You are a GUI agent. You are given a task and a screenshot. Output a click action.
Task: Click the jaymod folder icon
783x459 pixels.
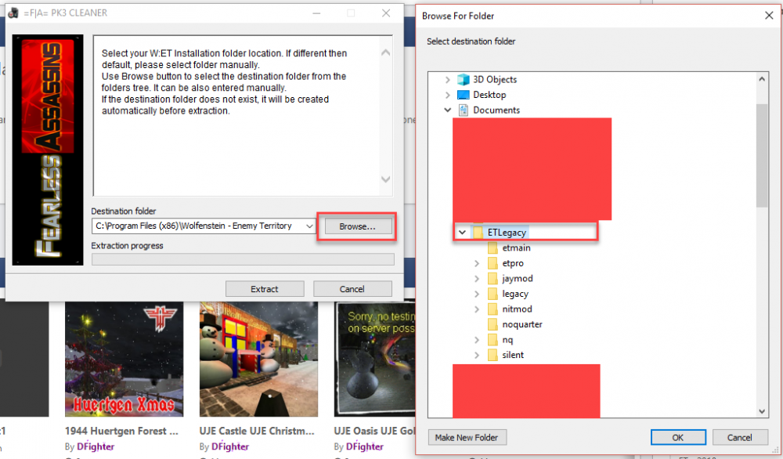tap(493, 278)
